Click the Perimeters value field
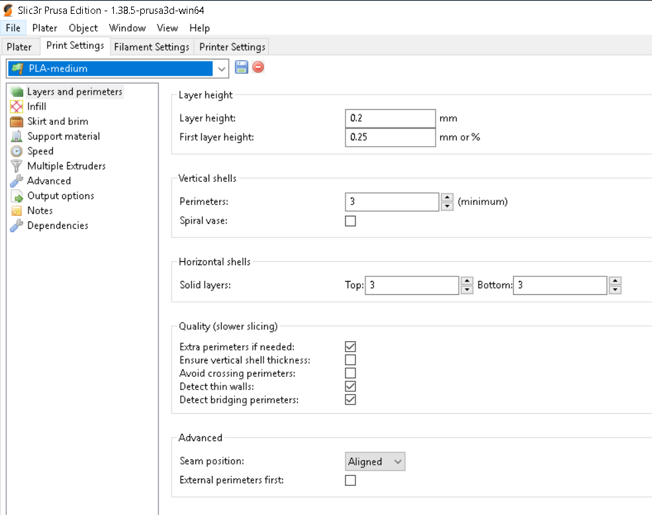Screen dimensions: 652x515 coord(392,202)
